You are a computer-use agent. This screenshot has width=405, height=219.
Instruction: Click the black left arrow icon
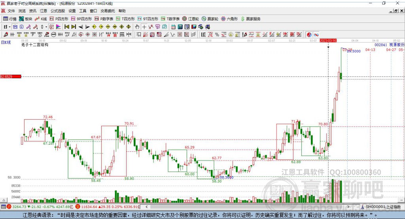coord(81,27)
